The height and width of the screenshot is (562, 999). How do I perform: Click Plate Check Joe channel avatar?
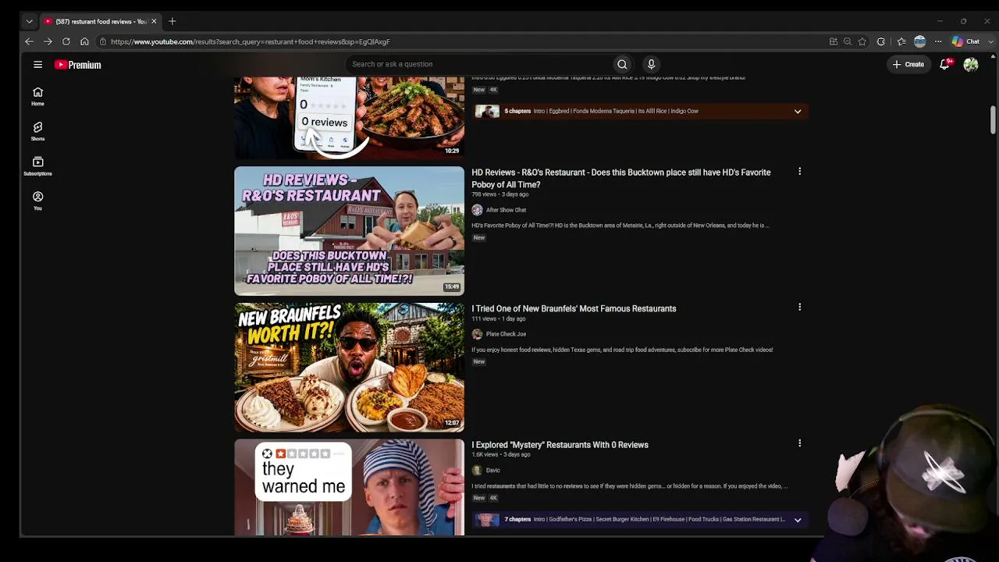tap(477, 334)
